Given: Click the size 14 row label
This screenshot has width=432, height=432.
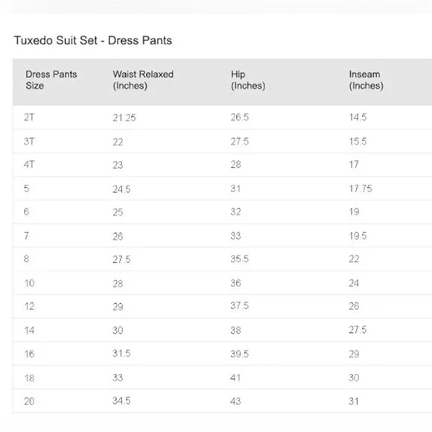Looking at the screenshot, I should pyautogui.click(x=29, y=331).
